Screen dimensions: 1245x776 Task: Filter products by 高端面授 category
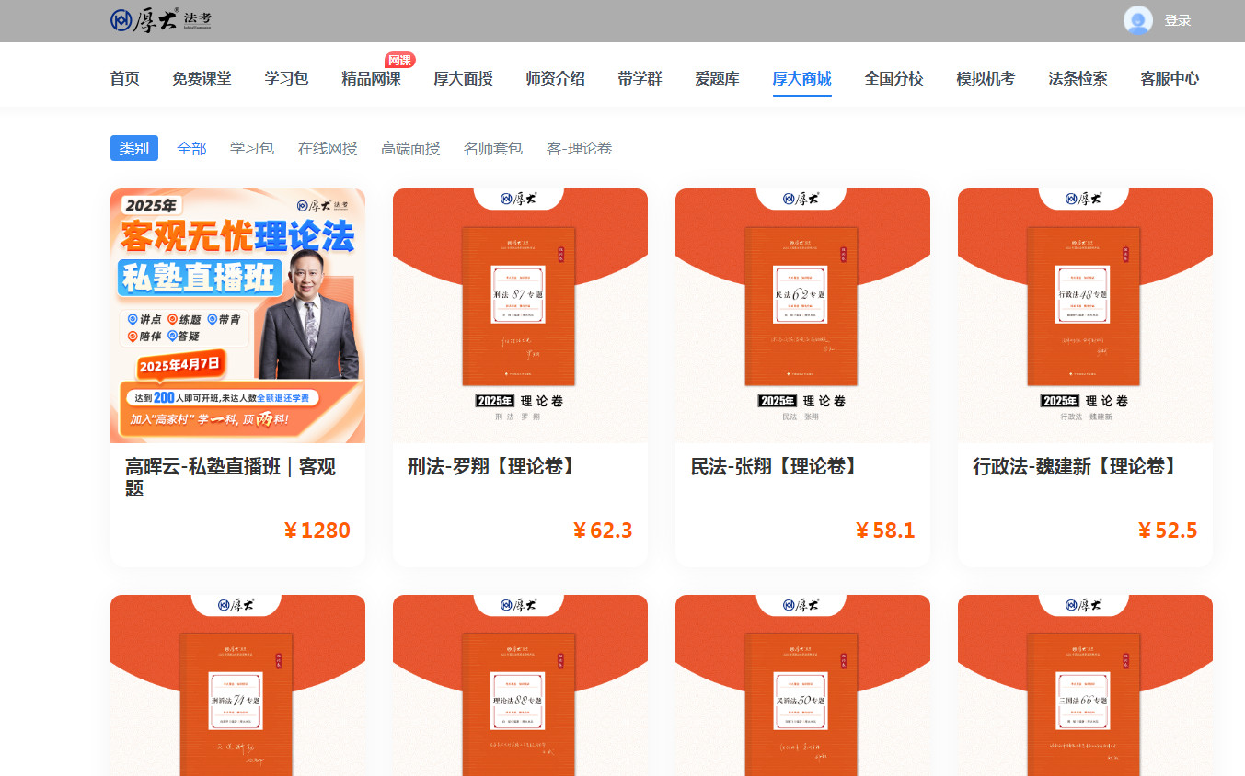pyautogui.click(x=410, y=148)
